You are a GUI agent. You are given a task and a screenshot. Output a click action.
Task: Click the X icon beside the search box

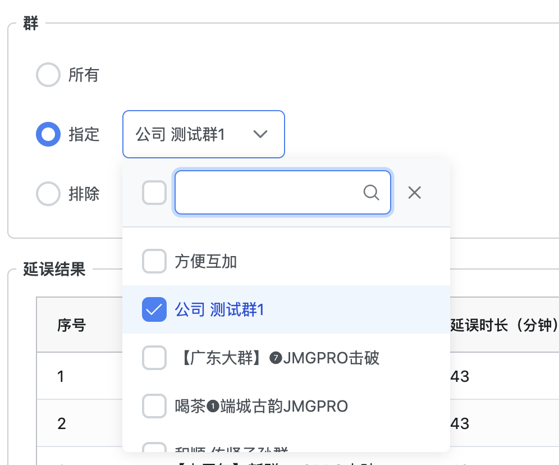(x=414, y=193)
